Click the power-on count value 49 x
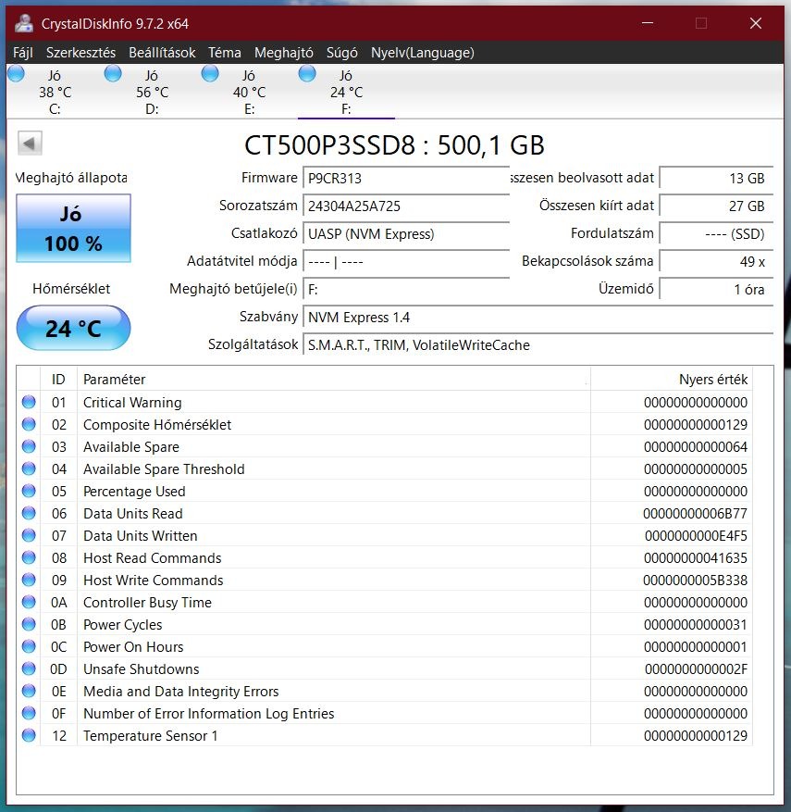This screenshot has width=791, height=812. (716, 261)
